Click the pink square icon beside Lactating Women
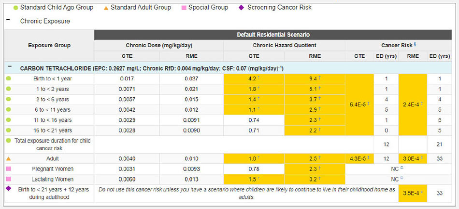 click(9, 179)
